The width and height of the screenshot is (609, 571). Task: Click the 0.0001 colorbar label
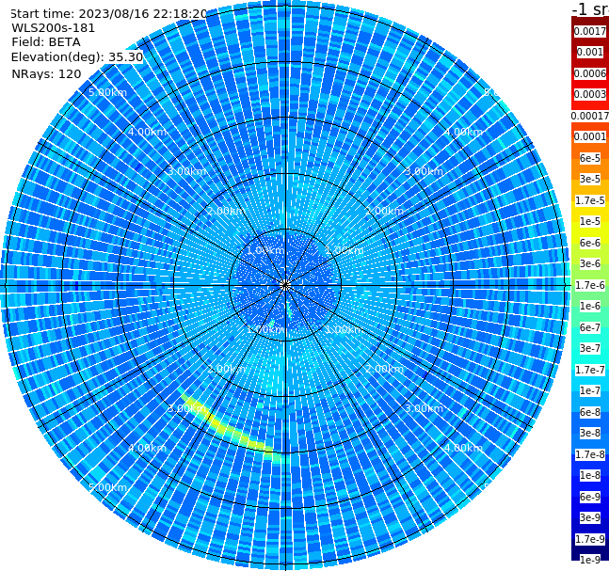590,136
